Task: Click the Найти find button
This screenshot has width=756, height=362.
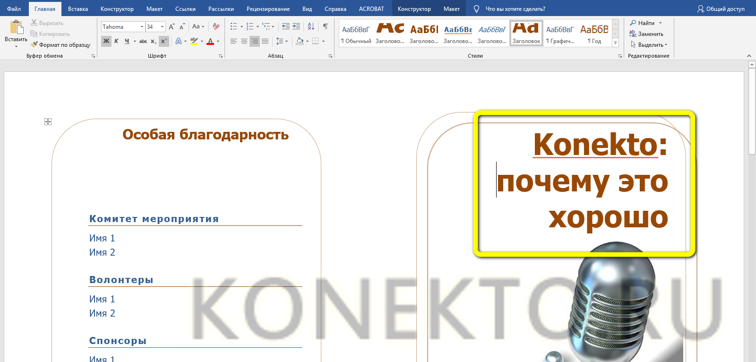Action: point(643,23)
